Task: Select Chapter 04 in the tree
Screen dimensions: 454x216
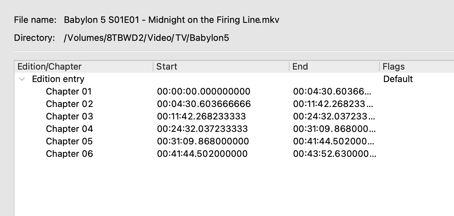Action: [x=69, y=129]
